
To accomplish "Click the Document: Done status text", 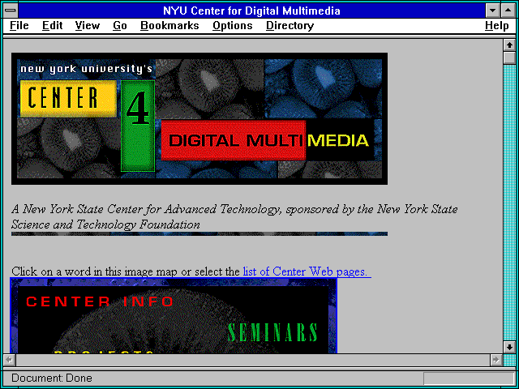I will (x=52, y=378).
